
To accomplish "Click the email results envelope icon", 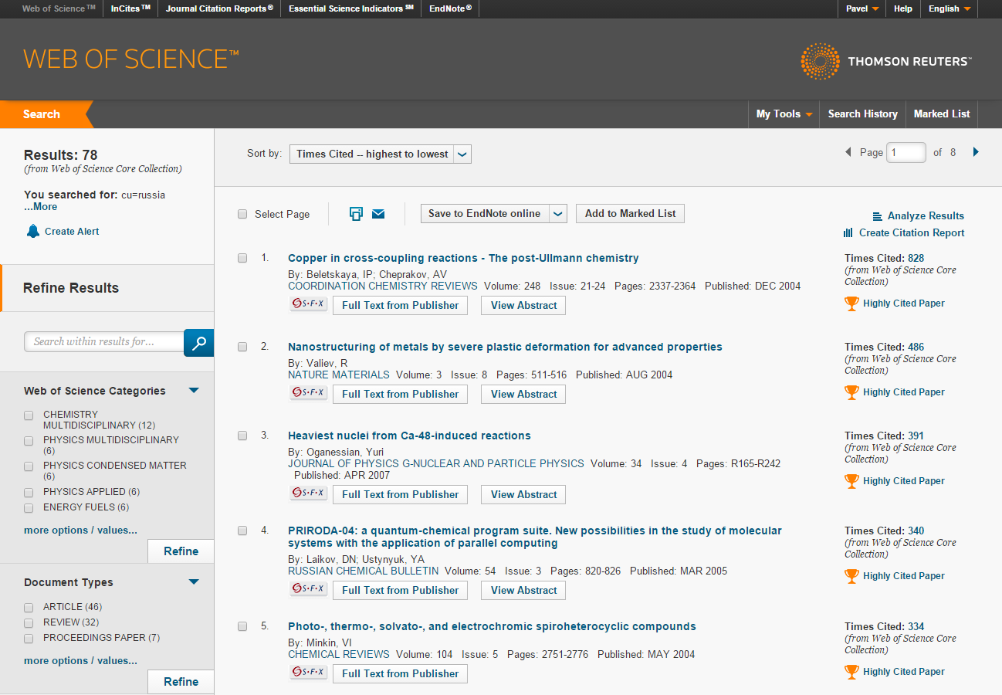I will point(378,214).
